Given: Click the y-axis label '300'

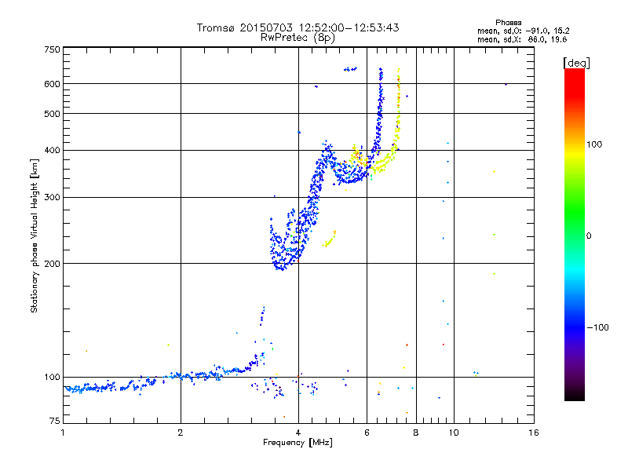Looking at the screenshot, I should [x=52, y=198].
